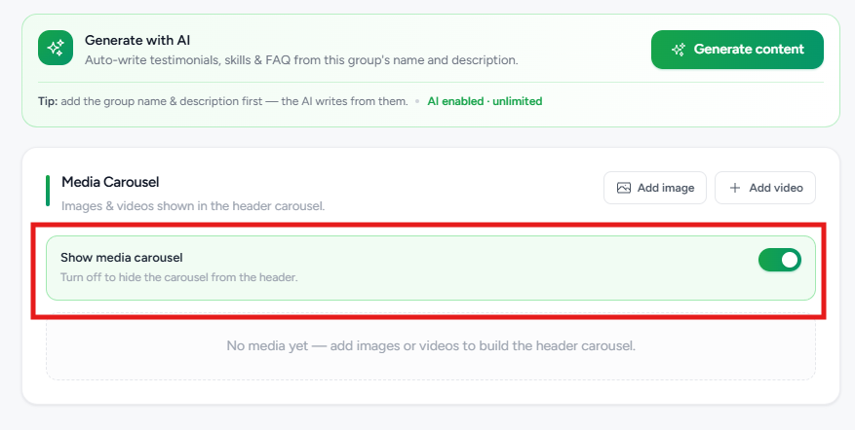Click the Add image button
Viewport: 855px width, 430px height.
(x=655, y=188)
